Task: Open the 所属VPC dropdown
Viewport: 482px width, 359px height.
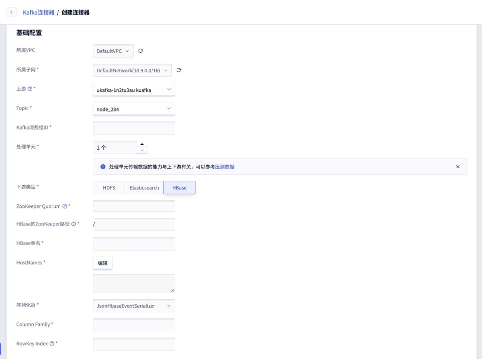Action: (x=113, y=51)
